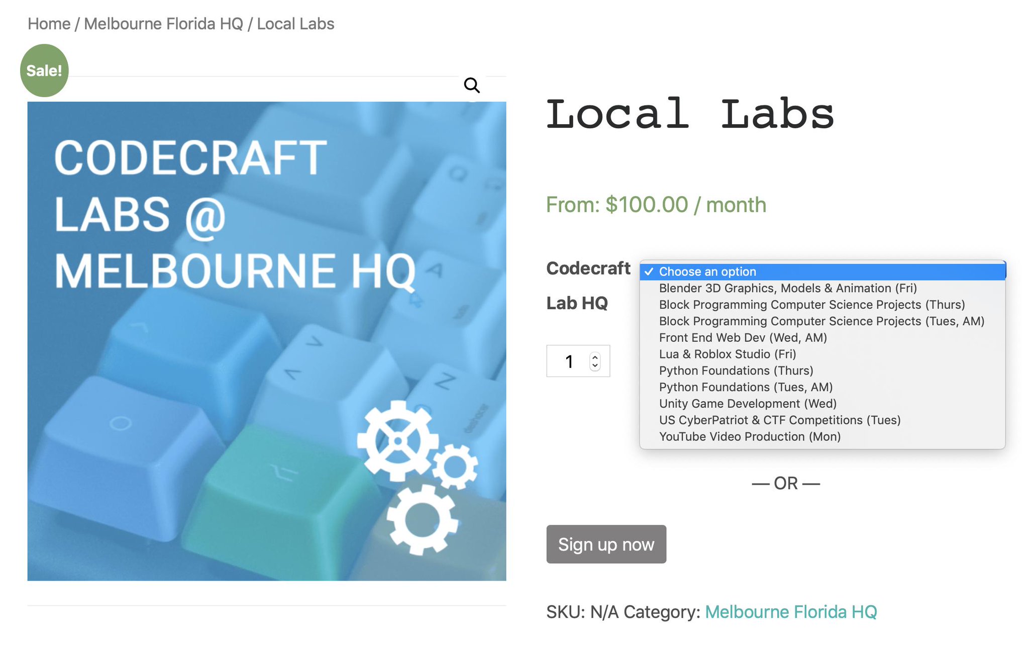Select Python Foundations (Thurs) option
Viewport: 1029px width, 645px height.
(736, 371)
